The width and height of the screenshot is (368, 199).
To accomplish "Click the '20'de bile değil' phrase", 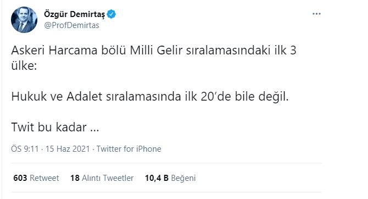I will pyautogui.click(x=244, y=97).
